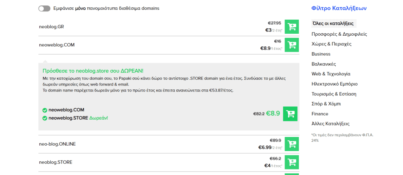Add neoweblog.COM to cart
The height and width of the screenshot is (175, 403).
coord(292,45)
